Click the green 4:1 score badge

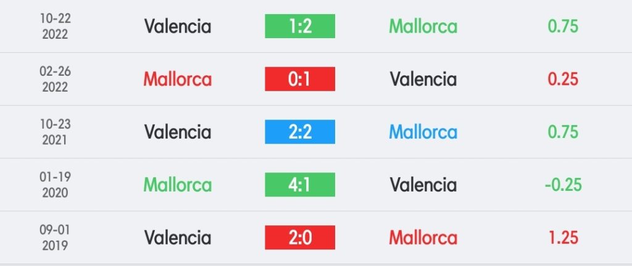[300, 185]
